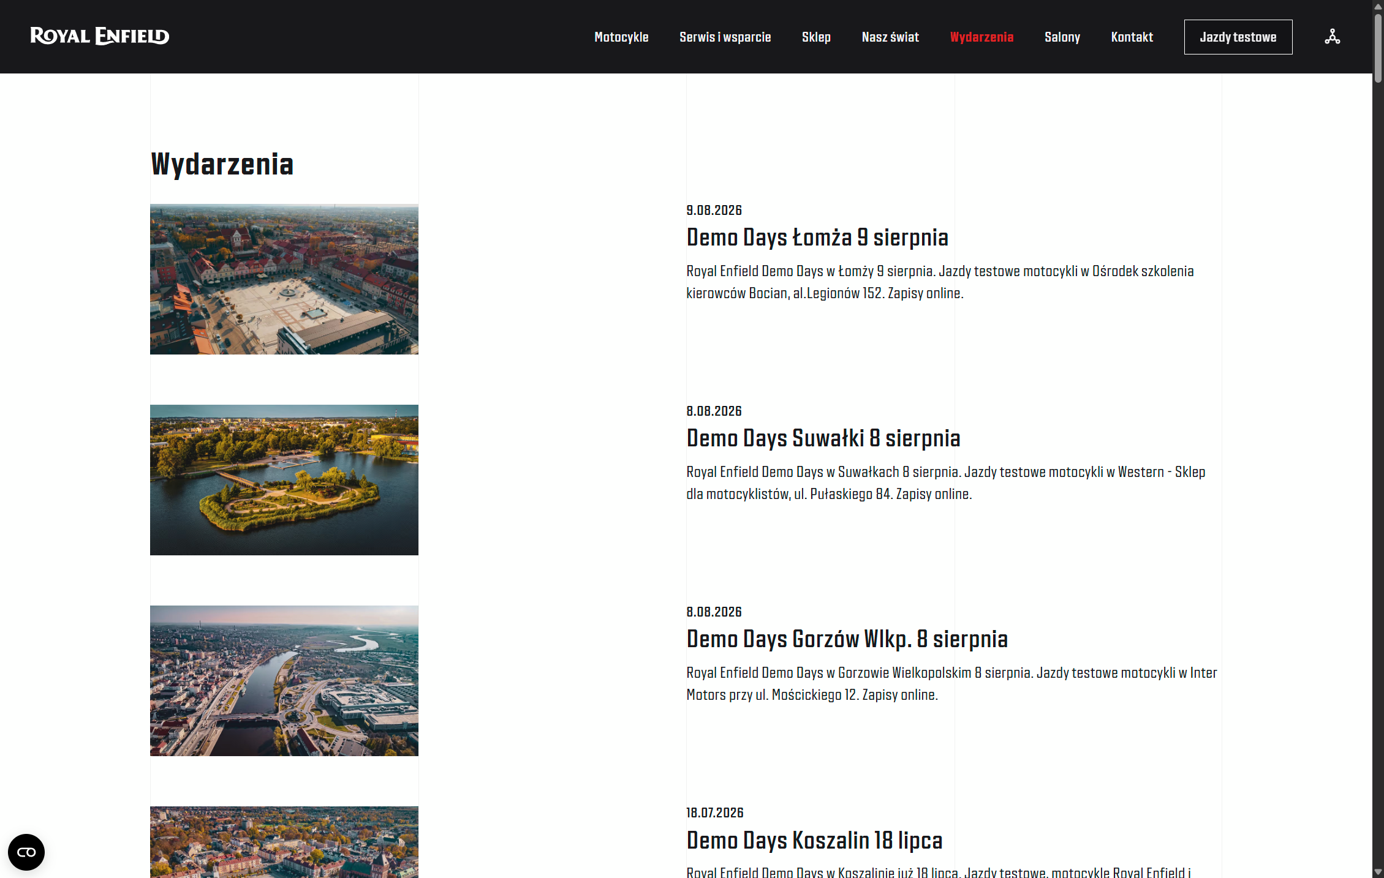Open the Wydarzenia navigation item

pyautogui.click(x=981, y=37)
